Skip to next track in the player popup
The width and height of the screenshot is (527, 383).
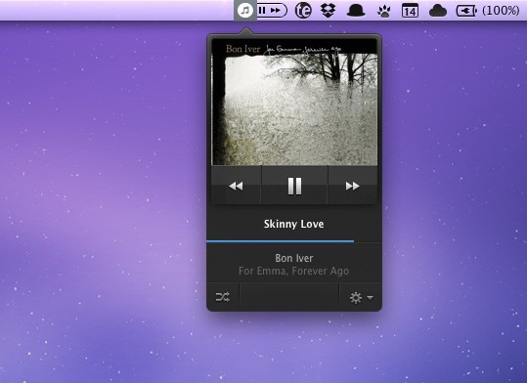tap(353, 186)
